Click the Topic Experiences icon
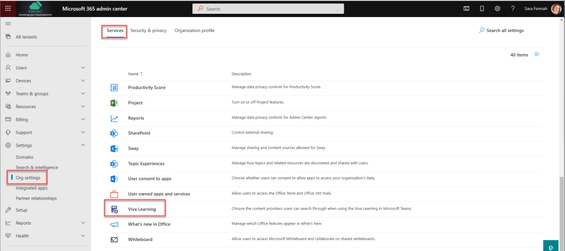This screenshot has height=251, width=565. coord(114,163)
